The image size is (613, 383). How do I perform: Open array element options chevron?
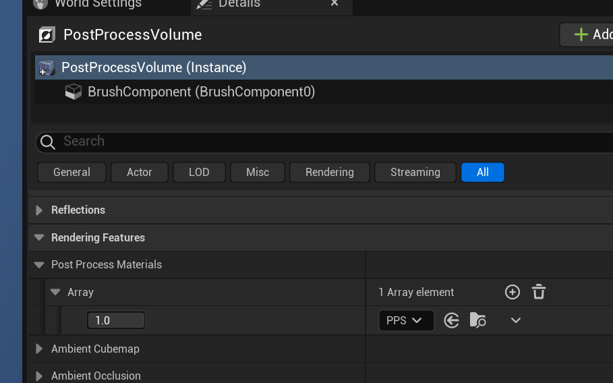(516, 320)
